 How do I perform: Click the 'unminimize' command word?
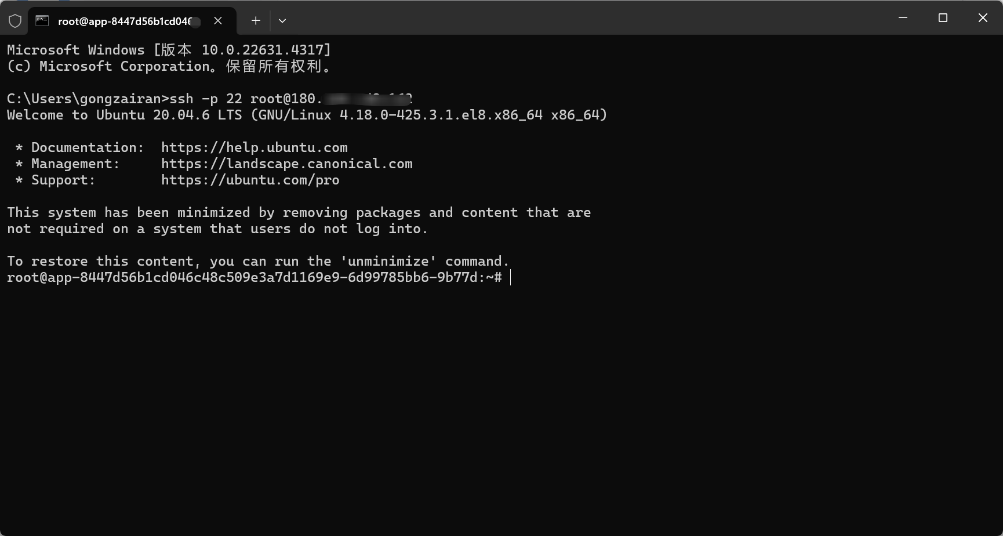pos(388,261)
